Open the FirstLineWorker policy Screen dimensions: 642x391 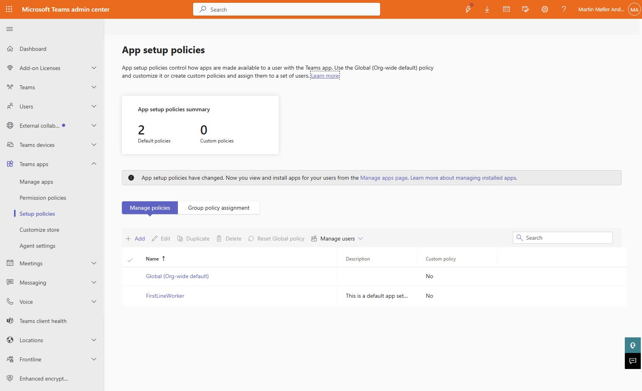pos(165,296)
